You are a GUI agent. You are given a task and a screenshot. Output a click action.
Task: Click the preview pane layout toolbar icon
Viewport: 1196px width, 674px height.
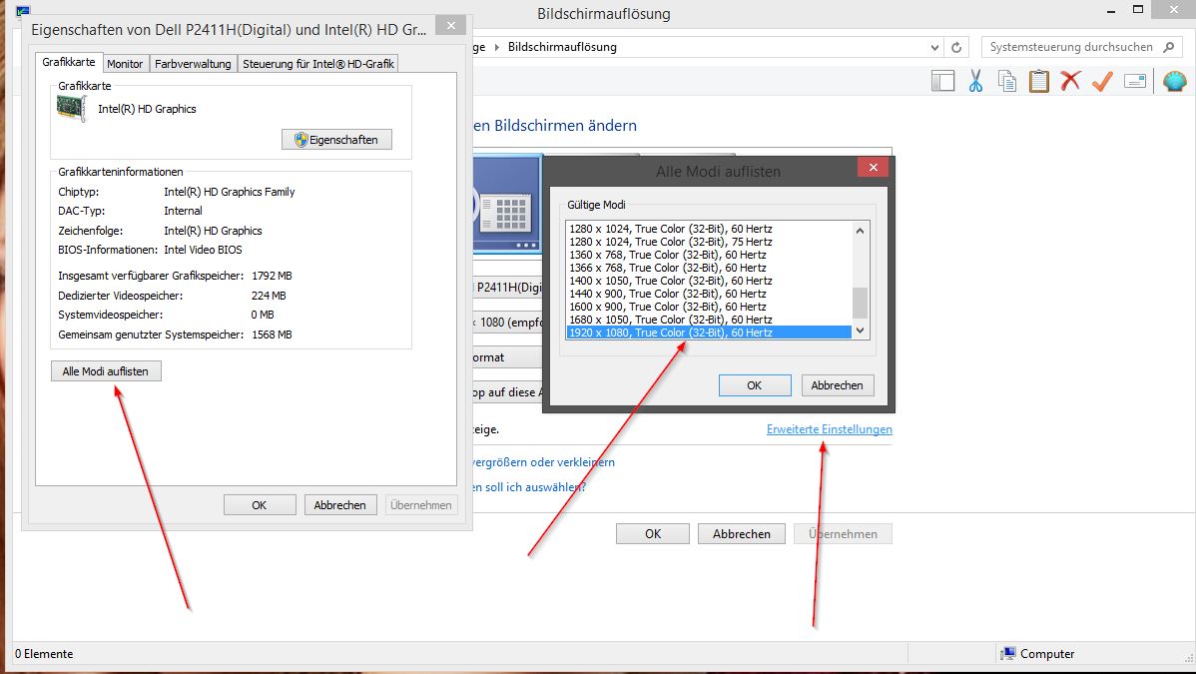(942, 81)
